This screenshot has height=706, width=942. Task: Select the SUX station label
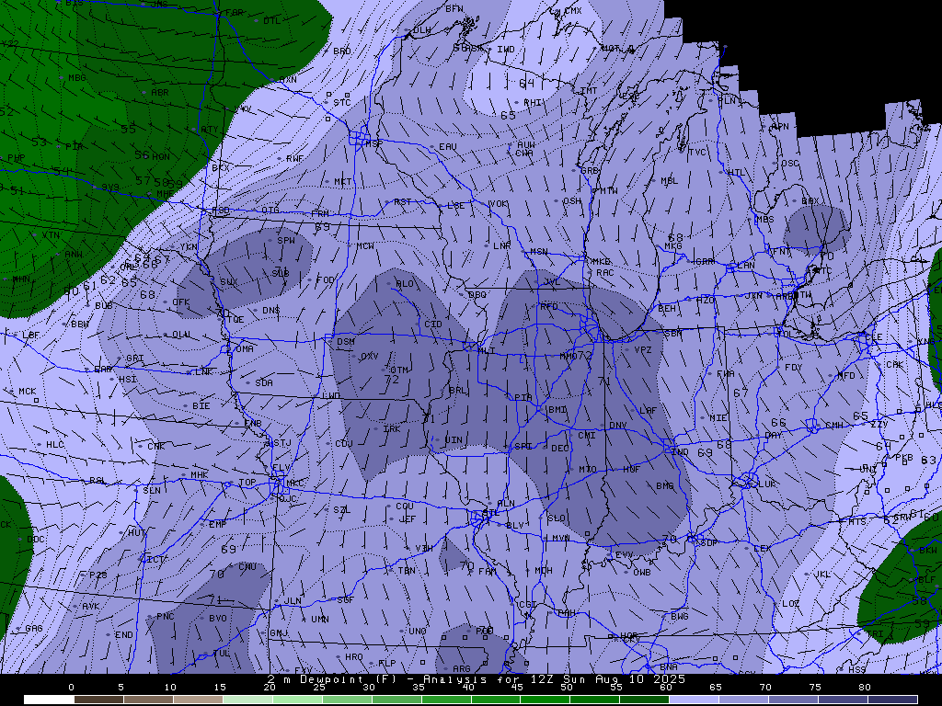(228, 281)
